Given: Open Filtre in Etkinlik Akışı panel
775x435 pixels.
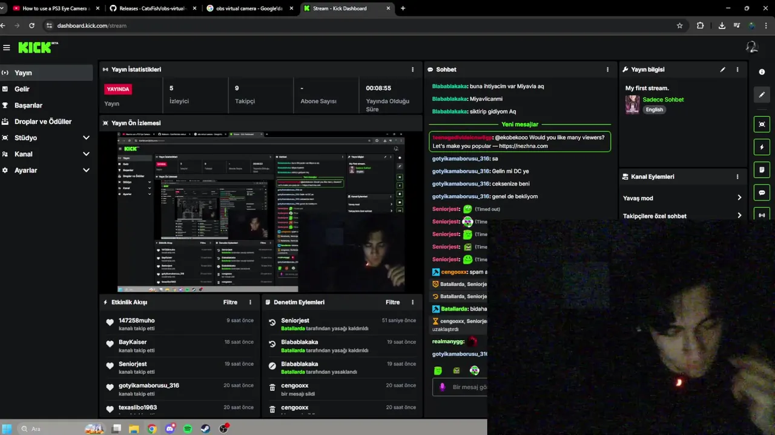Looking at the screenshot, I should 230,302.
